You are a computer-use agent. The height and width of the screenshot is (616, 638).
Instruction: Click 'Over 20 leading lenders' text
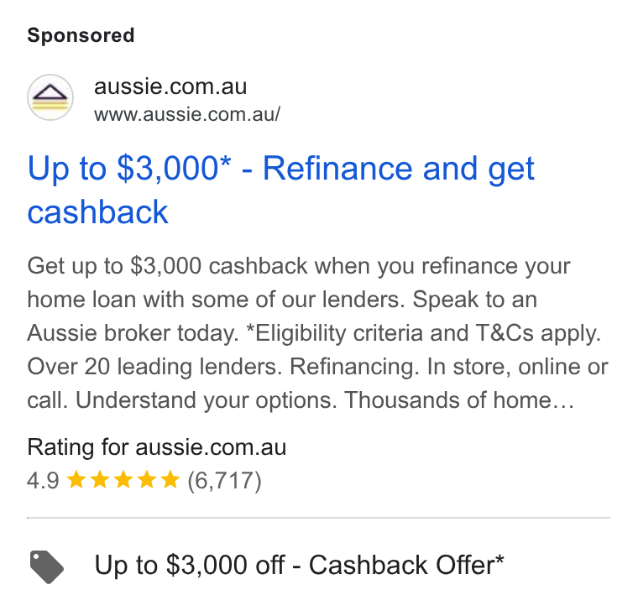[154, 367]
